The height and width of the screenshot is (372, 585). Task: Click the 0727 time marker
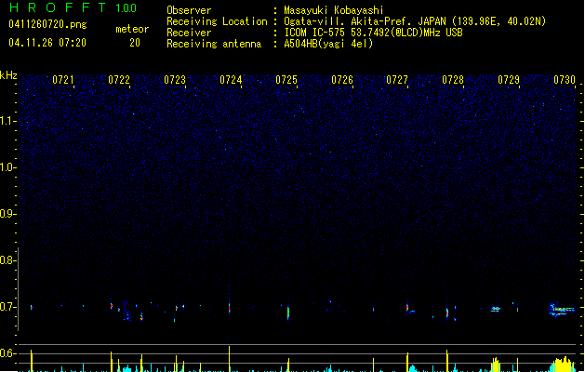click(x=397, y=80)
